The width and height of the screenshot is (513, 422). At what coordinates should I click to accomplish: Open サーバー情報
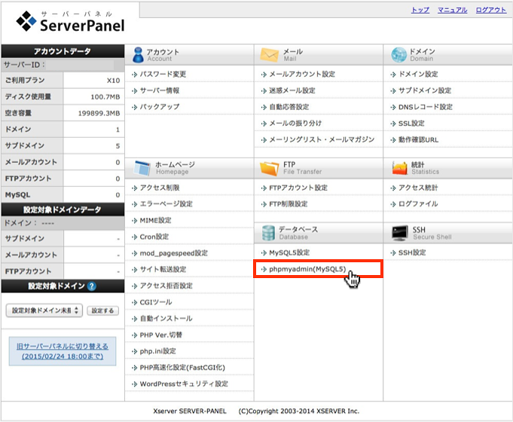tap(160, 90)
